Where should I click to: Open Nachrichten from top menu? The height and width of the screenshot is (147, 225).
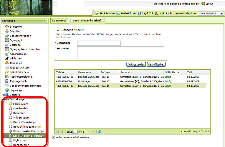point(126,14)
